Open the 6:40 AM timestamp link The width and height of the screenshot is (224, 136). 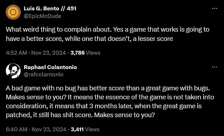(x=17, y=129)
